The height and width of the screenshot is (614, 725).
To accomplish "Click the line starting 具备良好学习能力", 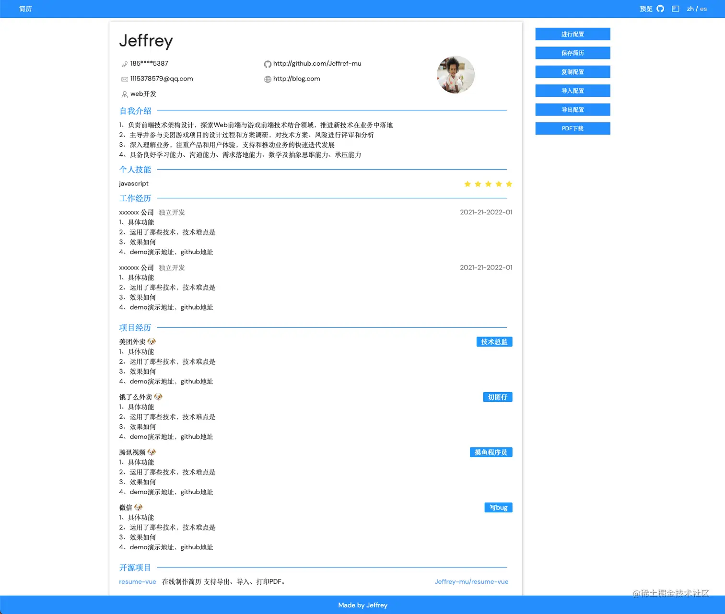I will [x=240, y=155].
